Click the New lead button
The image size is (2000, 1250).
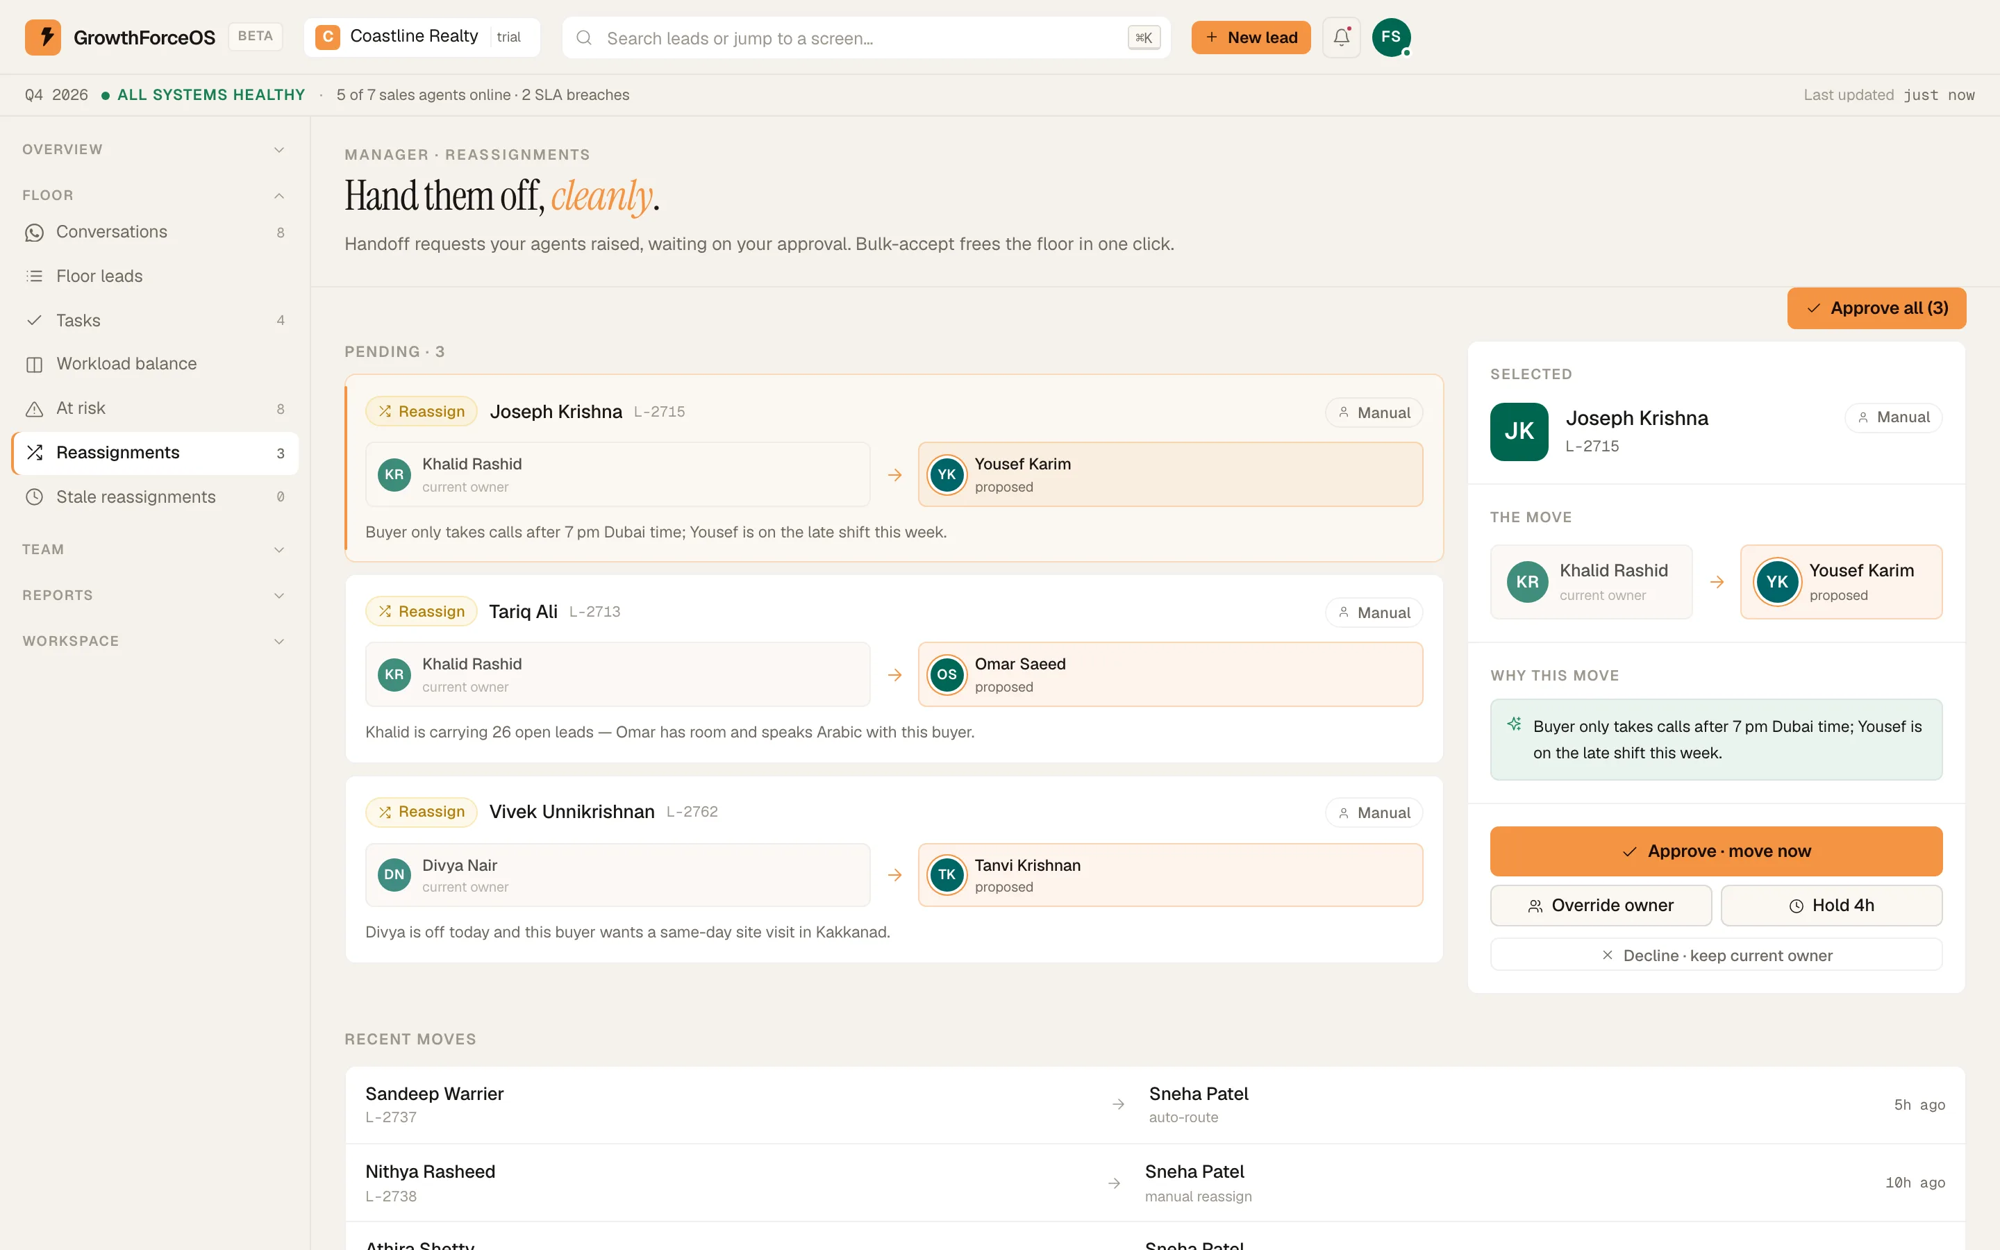1251,37
